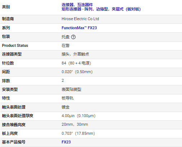The width and height of the screenshot is (182, 147).
Task: Click the 托盘 packaging value
Action: (x=66, y=37)
